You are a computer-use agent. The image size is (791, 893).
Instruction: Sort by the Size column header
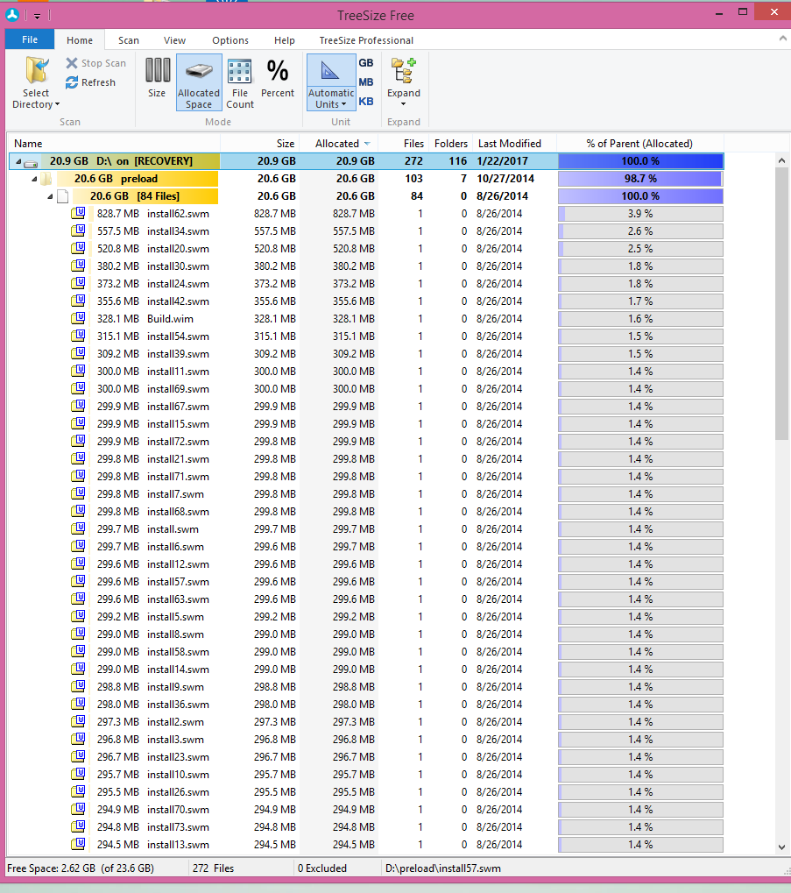click(259, 144)
